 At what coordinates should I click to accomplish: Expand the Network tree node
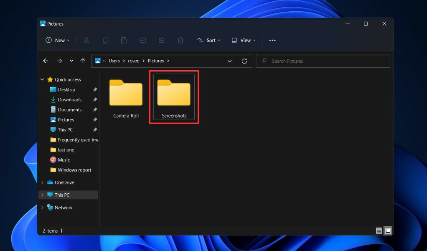click(42, 207)
